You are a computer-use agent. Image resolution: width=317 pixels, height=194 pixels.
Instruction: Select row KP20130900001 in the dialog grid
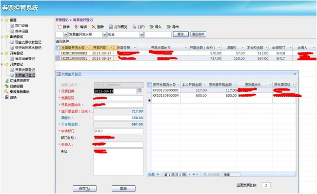(221, 90)
